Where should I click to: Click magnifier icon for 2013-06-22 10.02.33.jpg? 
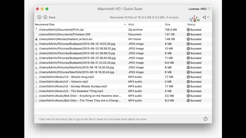(x=188, y=44)
